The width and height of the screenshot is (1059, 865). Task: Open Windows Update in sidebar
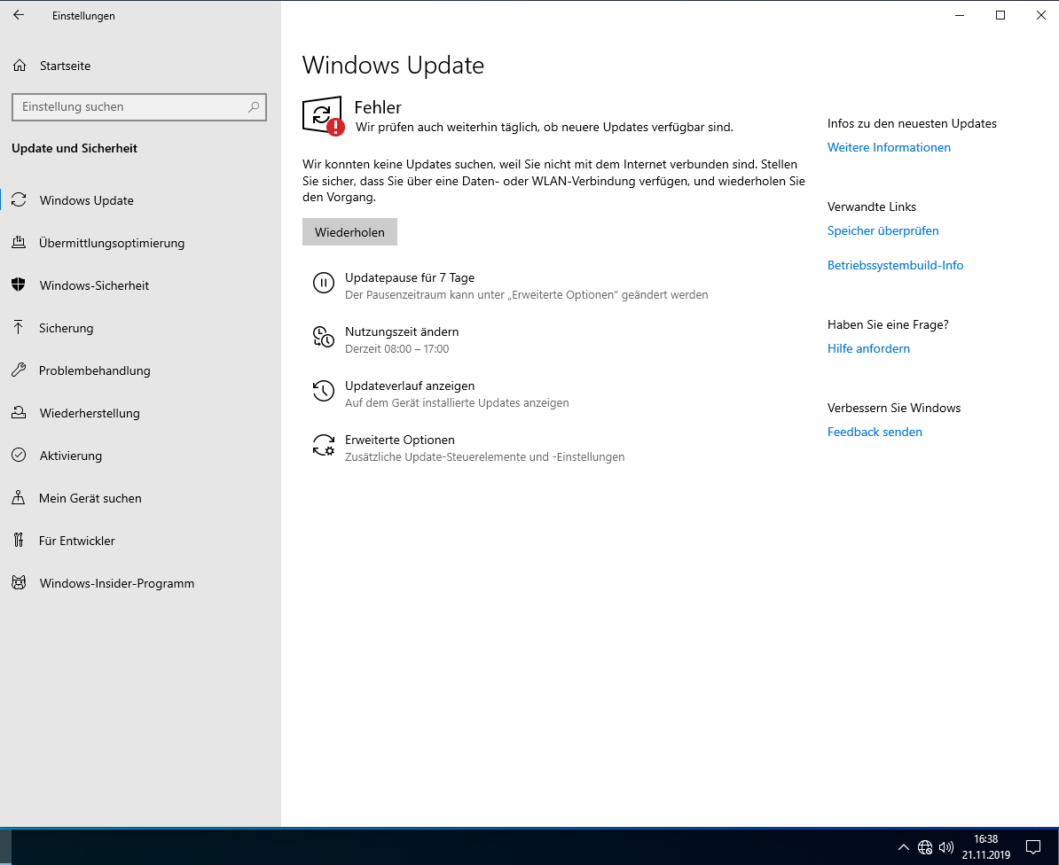[x=86, y=200]
